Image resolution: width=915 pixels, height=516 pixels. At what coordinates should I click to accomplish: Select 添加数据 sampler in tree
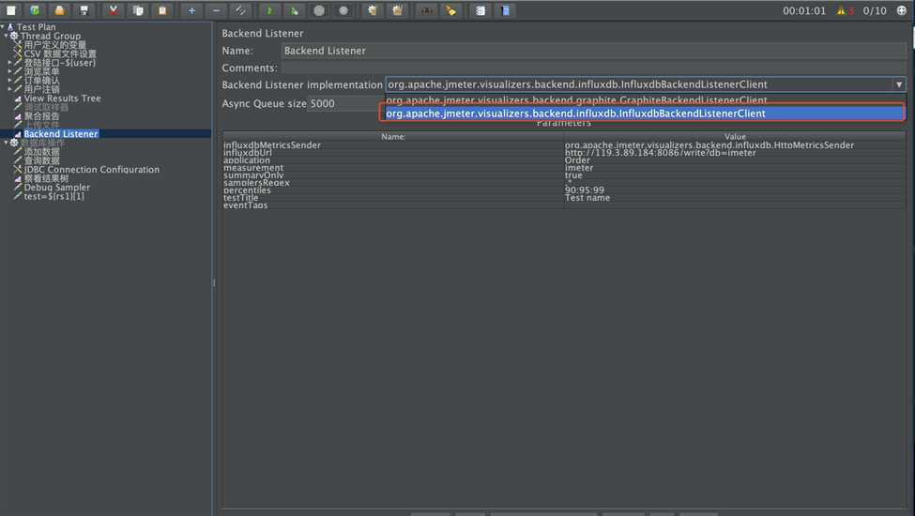(41, 152)
